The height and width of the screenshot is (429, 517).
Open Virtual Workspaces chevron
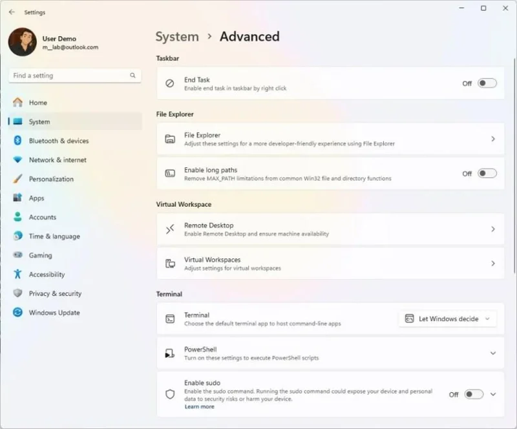[493, 263]
